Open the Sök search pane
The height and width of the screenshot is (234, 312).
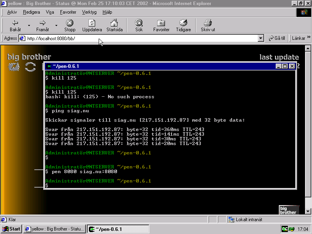point(139,25)
